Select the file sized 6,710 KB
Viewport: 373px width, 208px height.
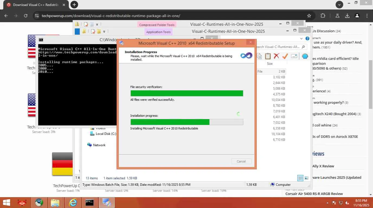click(x=279, y=140)
